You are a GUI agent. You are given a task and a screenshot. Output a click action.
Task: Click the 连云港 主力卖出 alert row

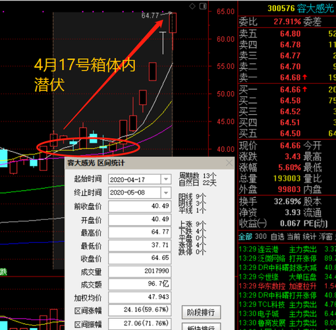(x=287, y=249)
